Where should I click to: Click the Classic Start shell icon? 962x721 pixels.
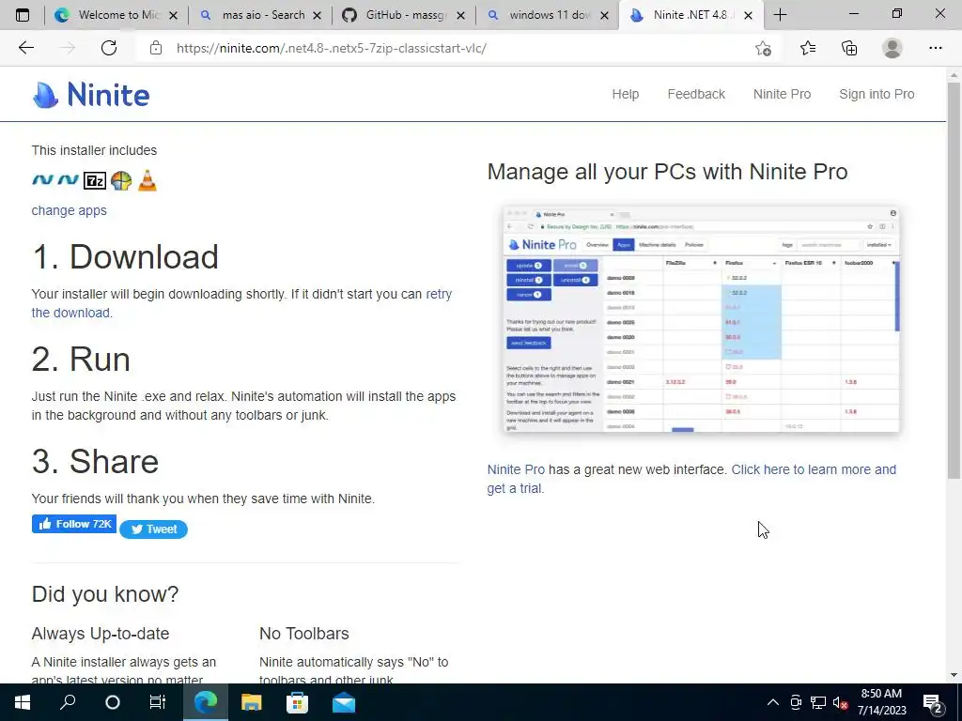pos(121,180)
